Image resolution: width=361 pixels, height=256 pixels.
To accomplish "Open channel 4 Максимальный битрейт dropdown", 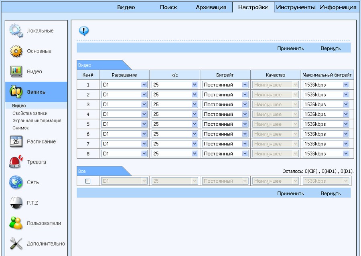I will point(326,114).
